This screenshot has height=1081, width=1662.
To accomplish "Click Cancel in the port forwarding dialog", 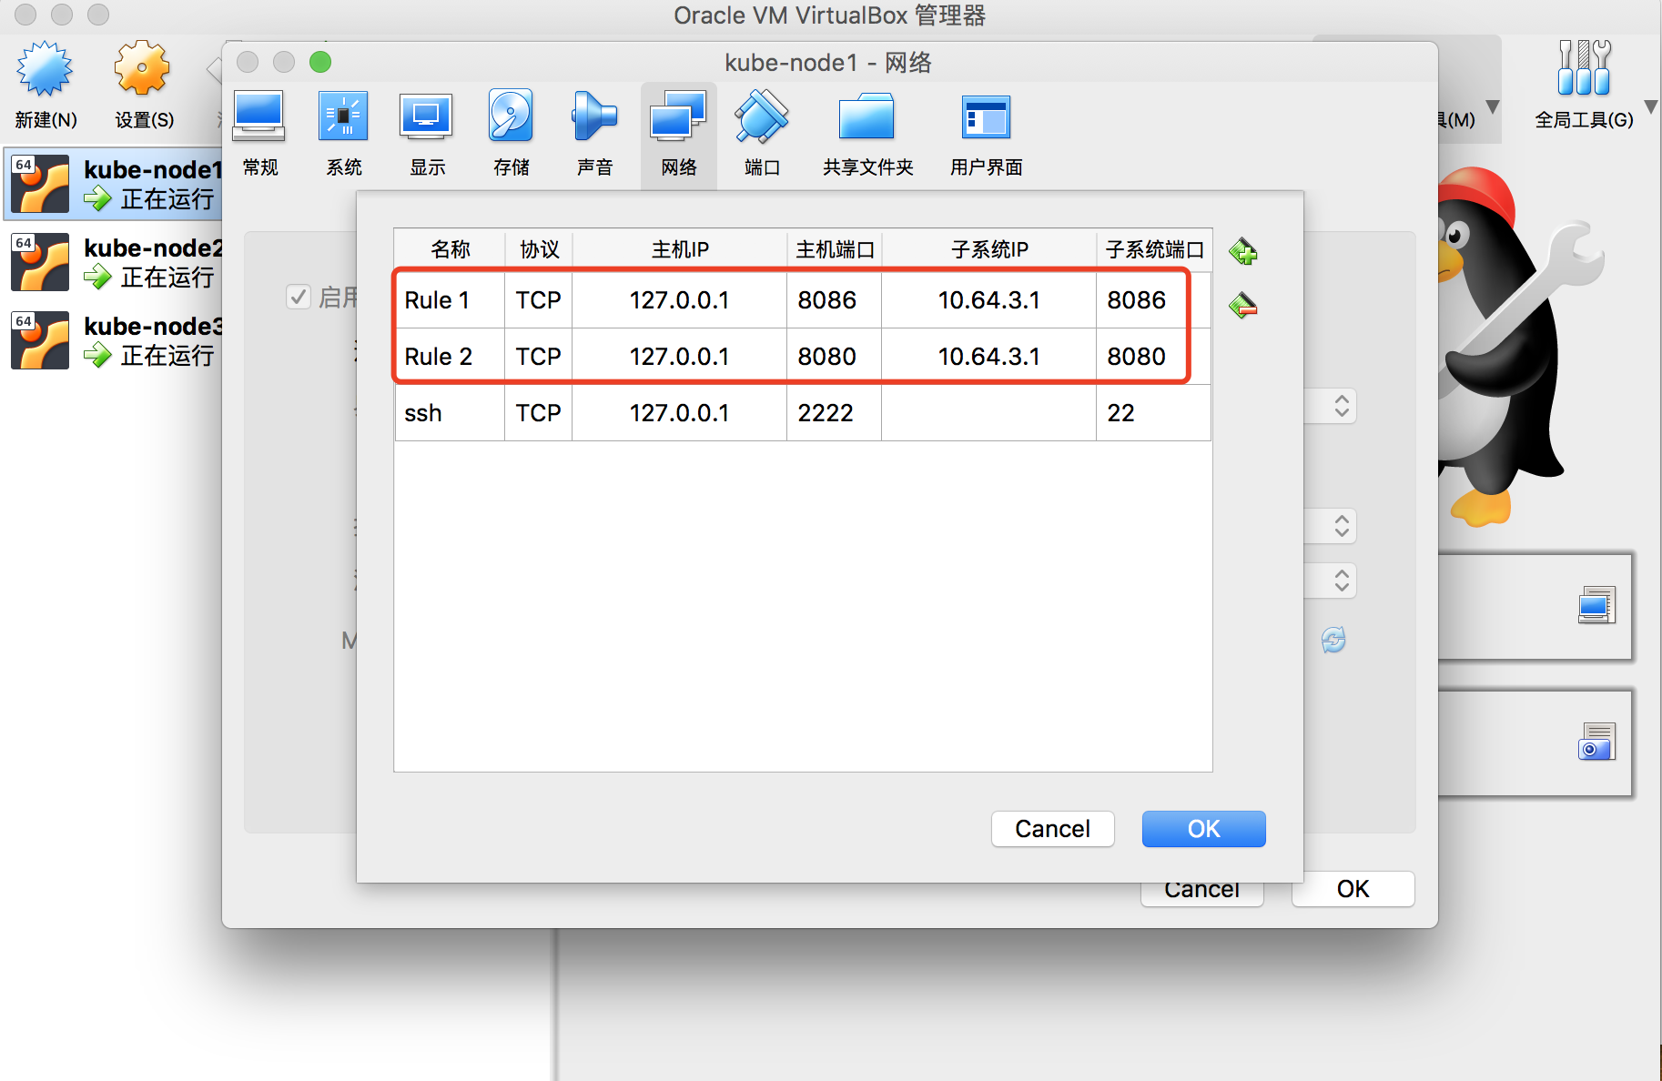I will point(1052,829).
